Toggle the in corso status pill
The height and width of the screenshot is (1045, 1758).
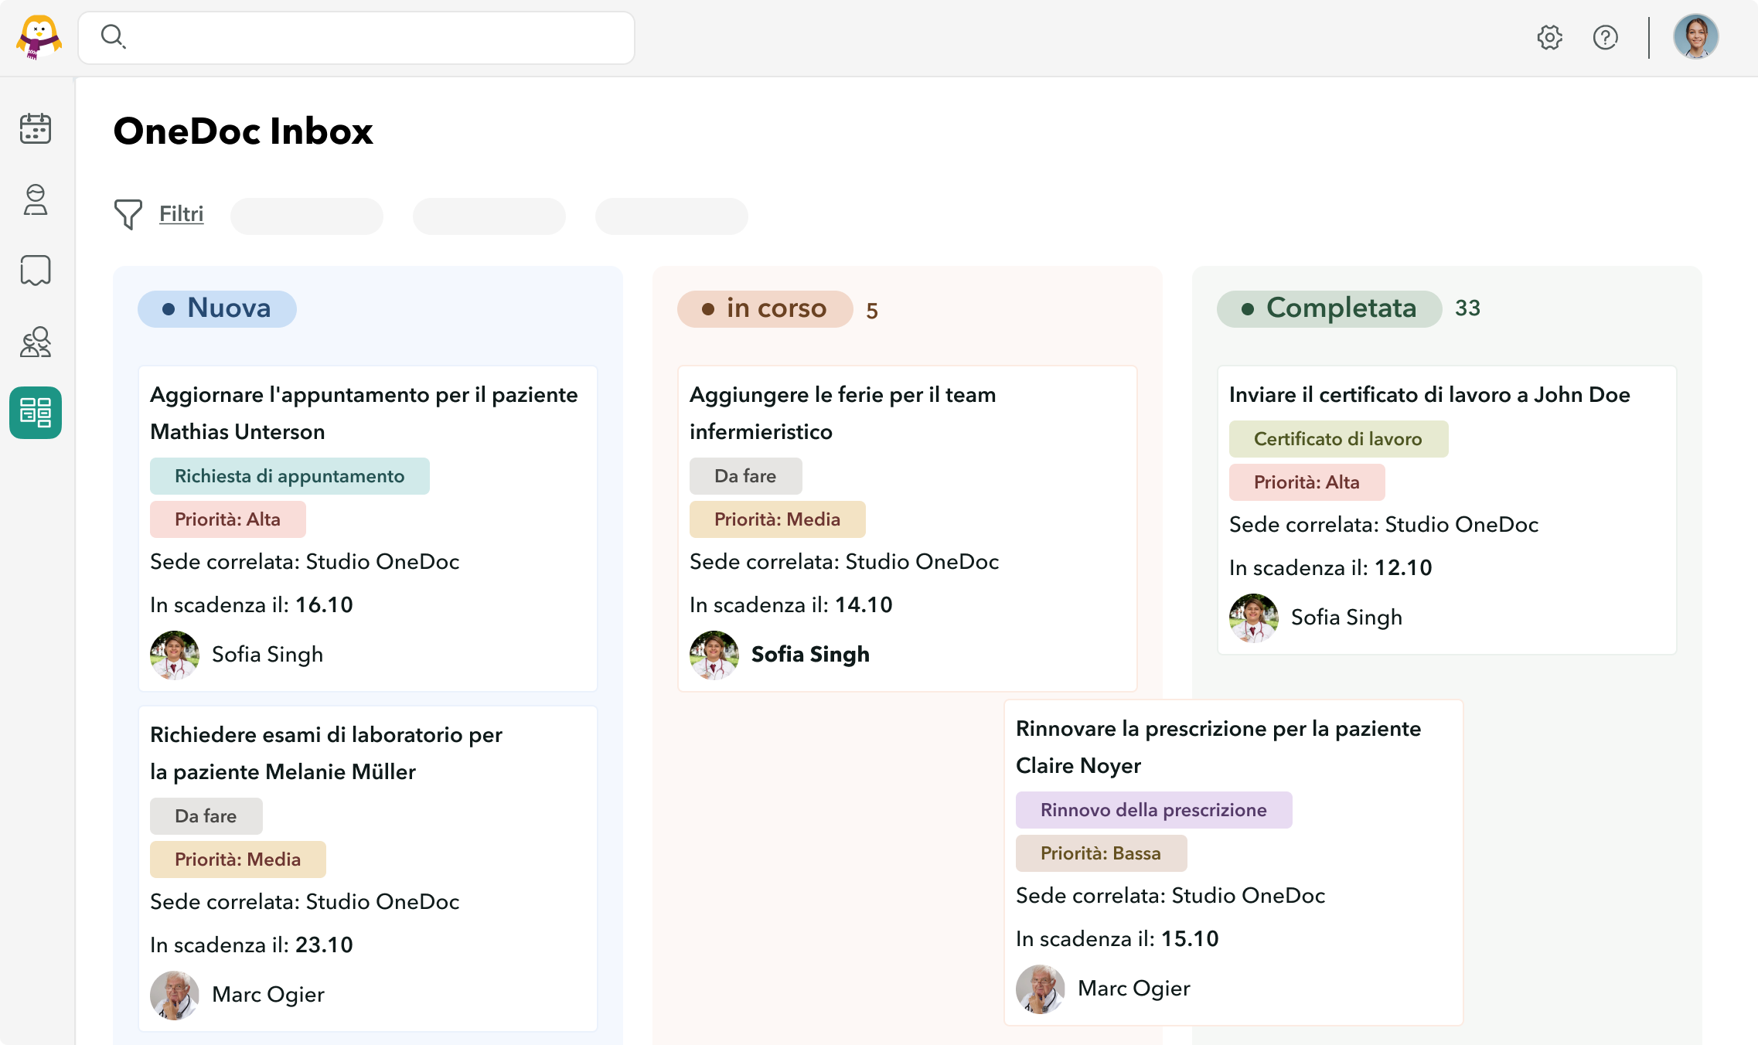[x=766, y=308]
